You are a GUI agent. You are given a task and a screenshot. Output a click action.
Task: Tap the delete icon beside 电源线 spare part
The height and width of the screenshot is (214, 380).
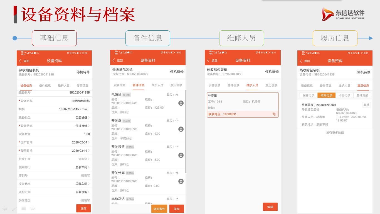tap(181, 103)
